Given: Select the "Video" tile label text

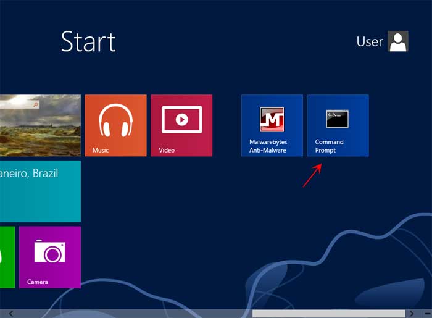Looking at the screenshot, I should [167, 150].
